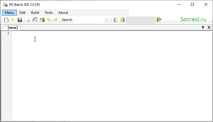Click the gray input box beside the compile icon
Screen dimensions: 213x122
pos(141,20)
